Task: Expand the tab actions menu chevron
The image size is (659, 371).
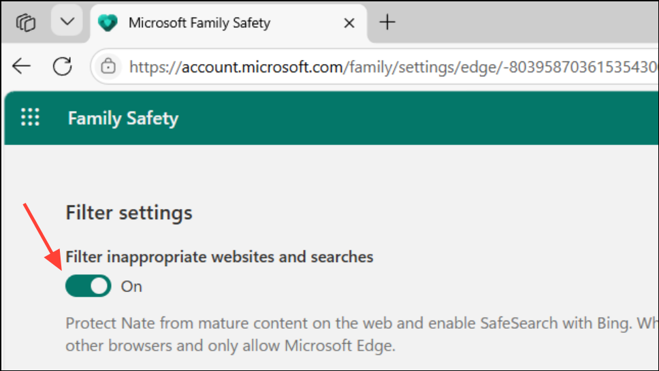Action: coord(67,22)
